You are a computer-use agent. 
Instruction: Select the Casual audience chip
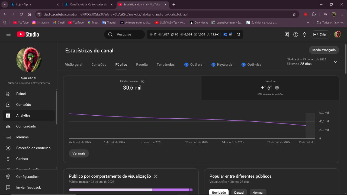pos(239,192)
